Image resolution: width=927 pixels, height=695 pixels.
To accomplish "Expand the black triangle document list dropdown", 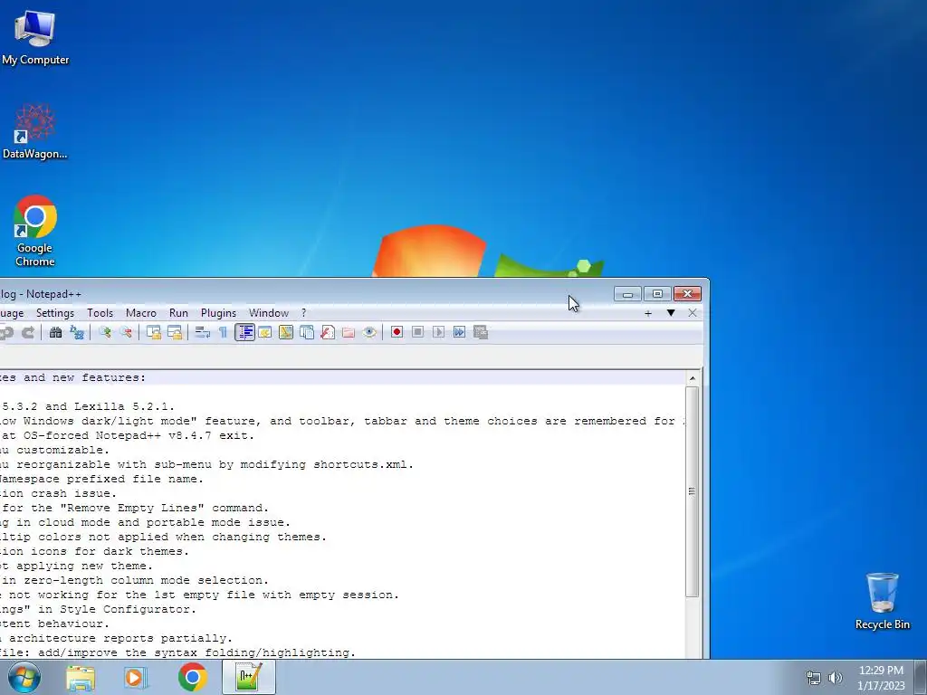I will click(x=671, y=312).
